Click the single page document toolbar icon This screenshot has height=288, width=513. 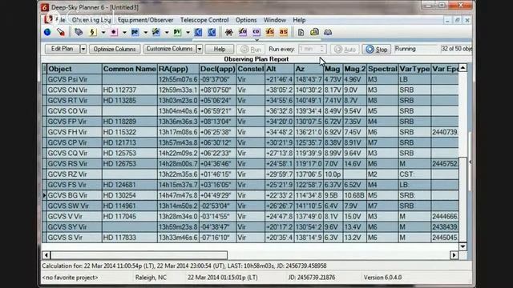[301, 32]
